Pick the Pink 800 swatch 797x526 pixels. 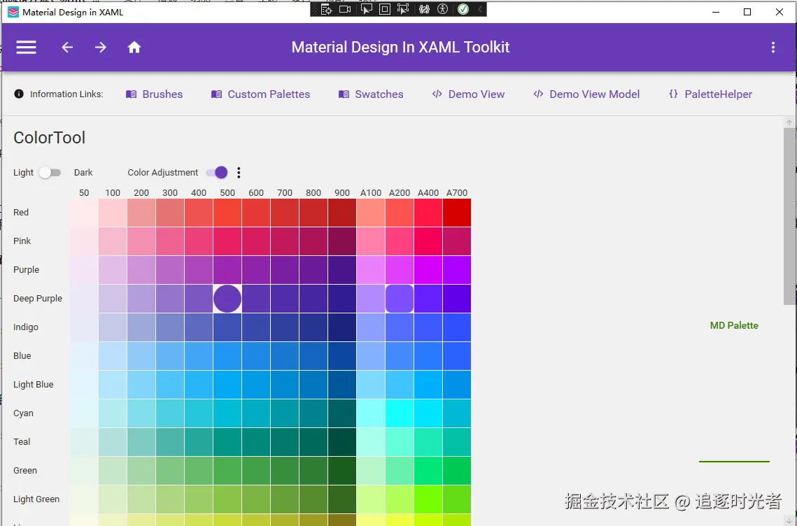313,241
